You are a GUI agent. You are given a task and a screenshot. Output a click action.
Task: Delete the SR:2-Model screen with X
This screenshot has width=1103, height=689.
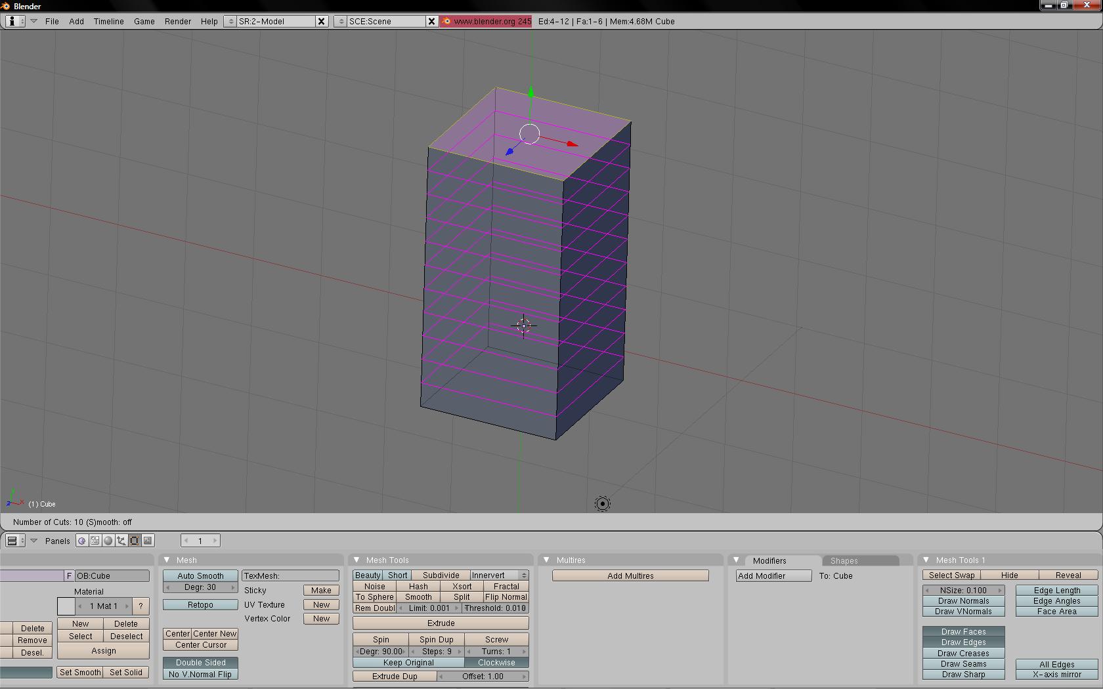click(x=321, y=21)
